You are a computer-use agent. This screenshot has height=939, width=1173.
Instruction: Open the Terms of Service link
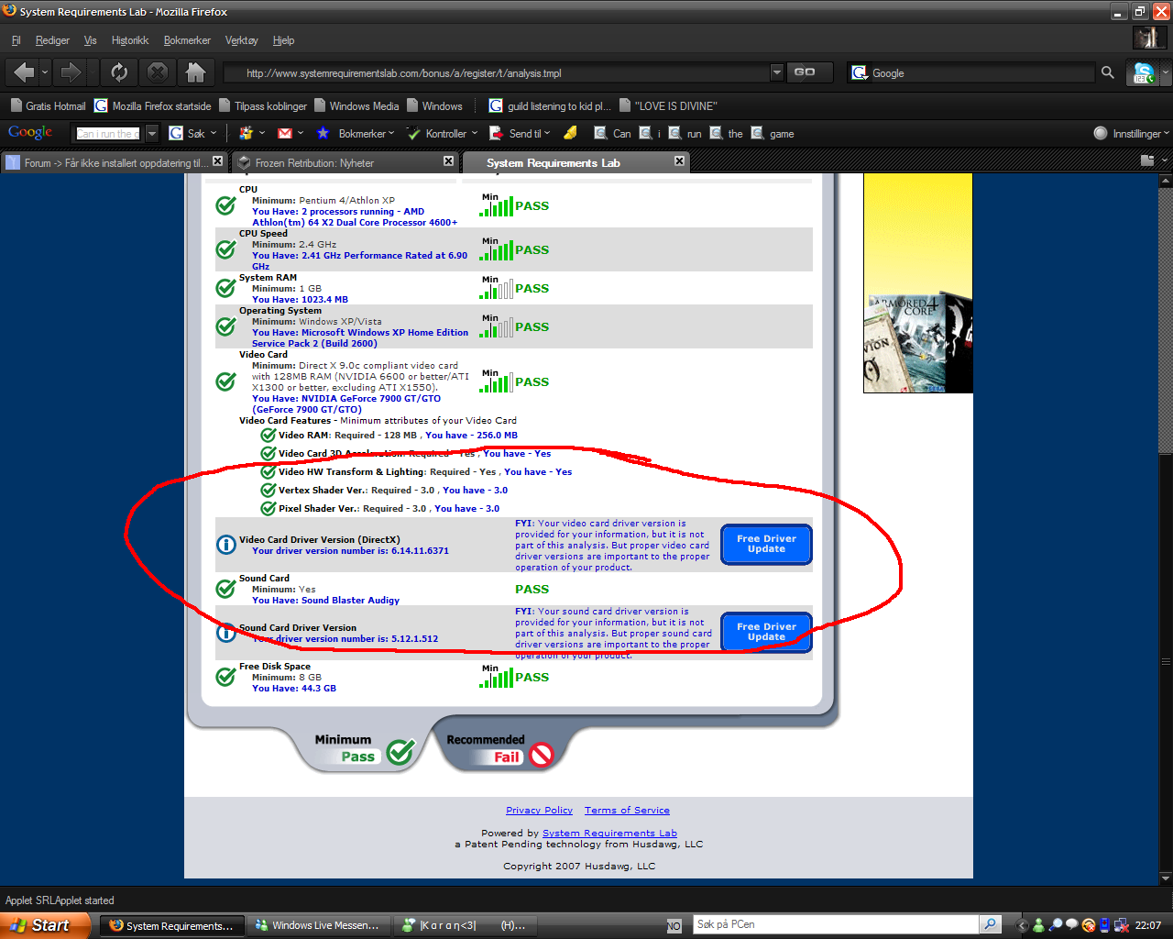click(627, 810)
